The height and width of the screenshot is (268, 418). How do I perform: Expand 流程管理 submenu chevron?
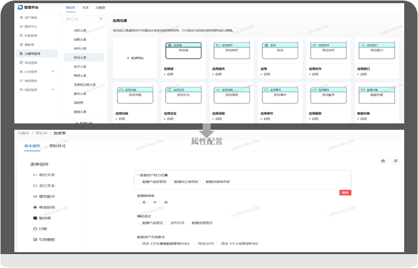(x=53, y=90)
